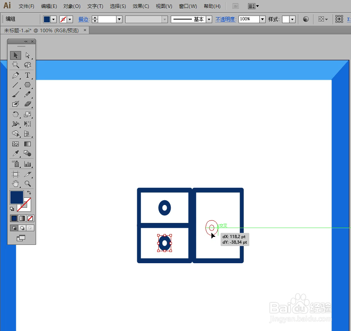Select the Lasso tool
The width and height of the screenshot is (351, 331).
coord(28,65)
